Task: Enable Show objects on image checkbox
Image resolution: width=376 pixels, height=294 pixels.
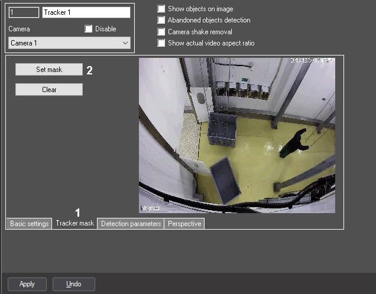Action: 161,9
